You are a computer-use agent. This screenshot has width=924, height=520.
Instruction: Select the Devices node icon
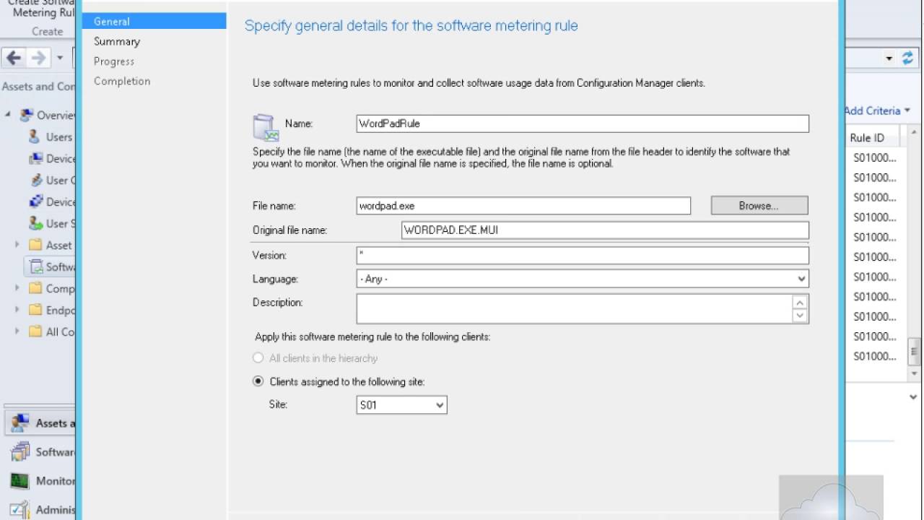tap(35, 158)
